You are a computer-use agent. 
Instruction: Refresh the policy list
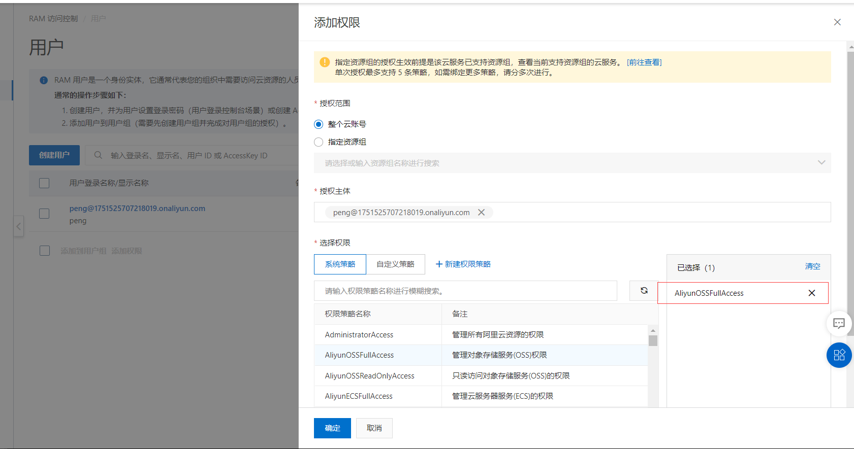[644, 291]
